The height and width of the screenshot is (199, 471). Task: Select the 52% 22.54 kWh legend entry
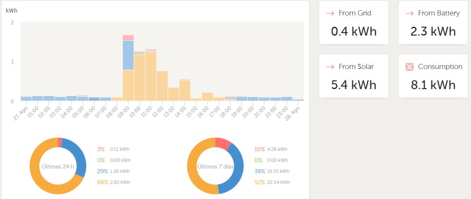click(x=272, y=182)
